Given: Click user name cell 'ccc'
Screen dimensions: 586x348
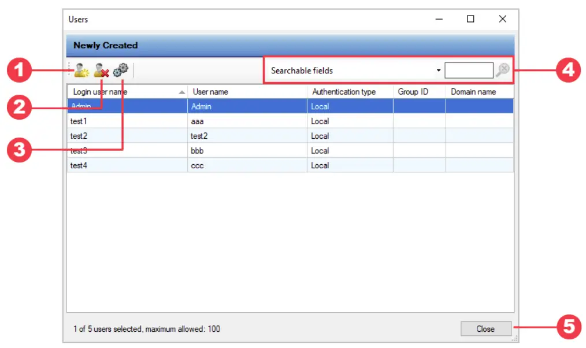Looking at the screenshot, I should pos(247,165).
